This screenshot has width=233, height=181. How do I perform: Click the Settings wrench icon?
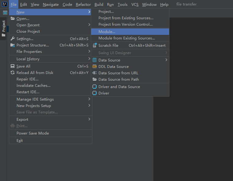pos(13,39)
